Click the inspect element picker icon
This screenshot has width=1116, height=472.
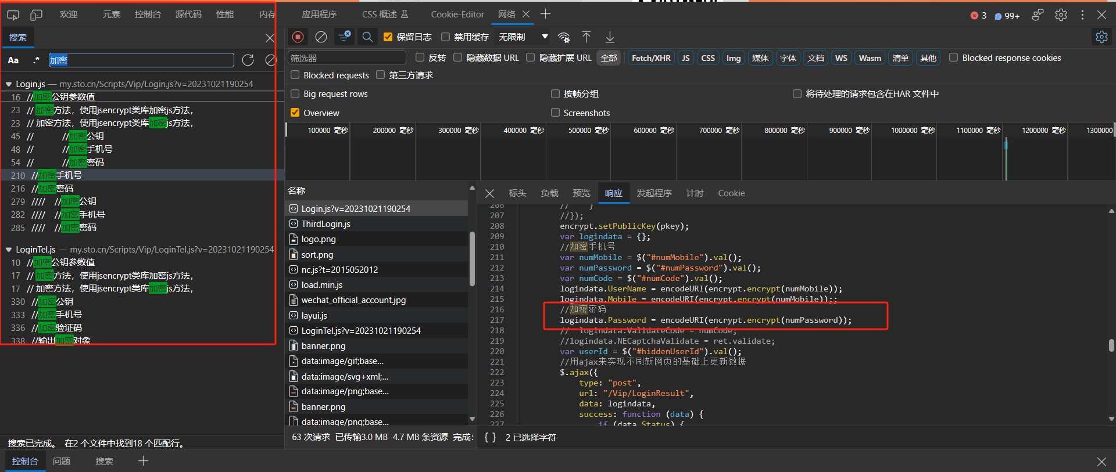point(13,15)
